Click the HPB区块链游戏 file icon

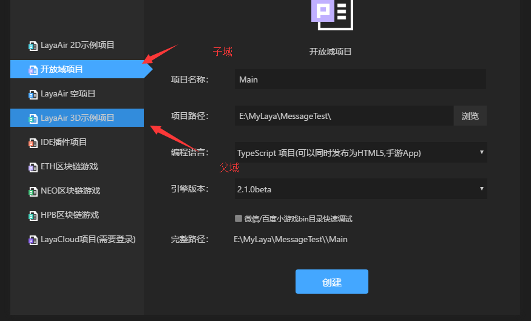pyautogui.click(x=33, y=216)
